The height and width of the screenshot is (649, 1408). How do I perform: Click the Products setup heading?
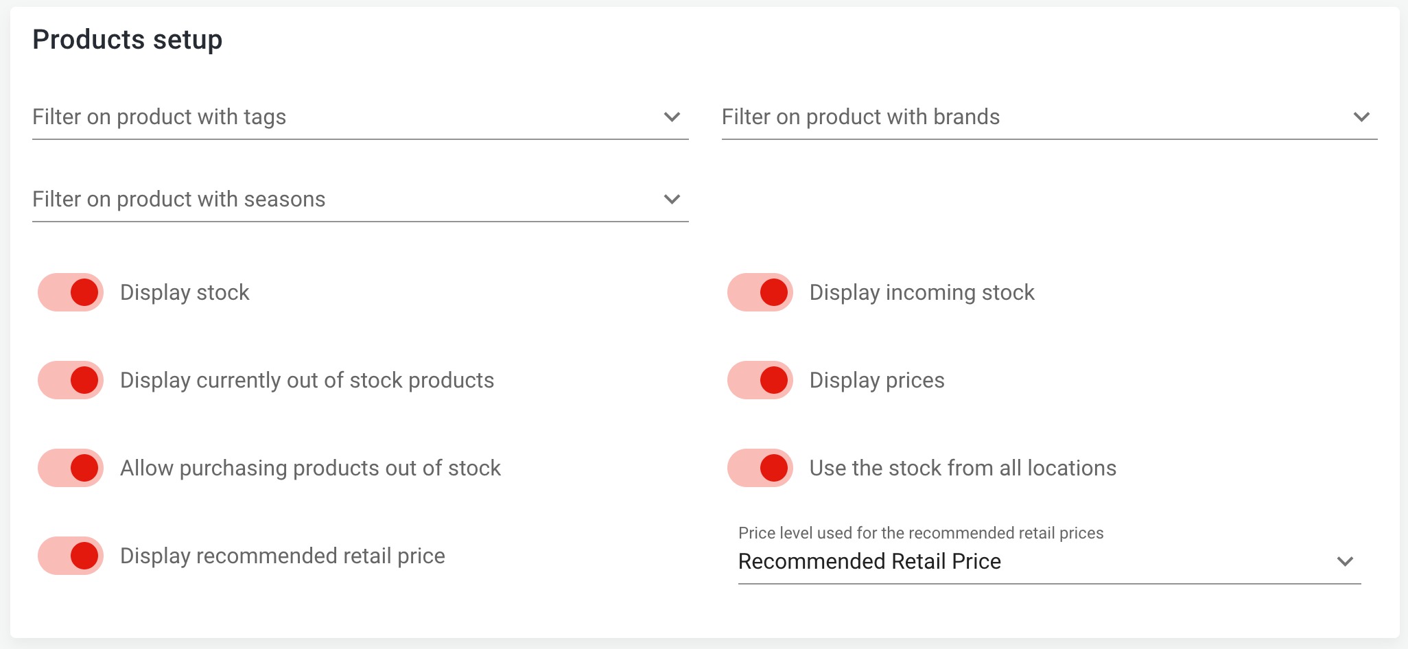[x=128, y=40]
